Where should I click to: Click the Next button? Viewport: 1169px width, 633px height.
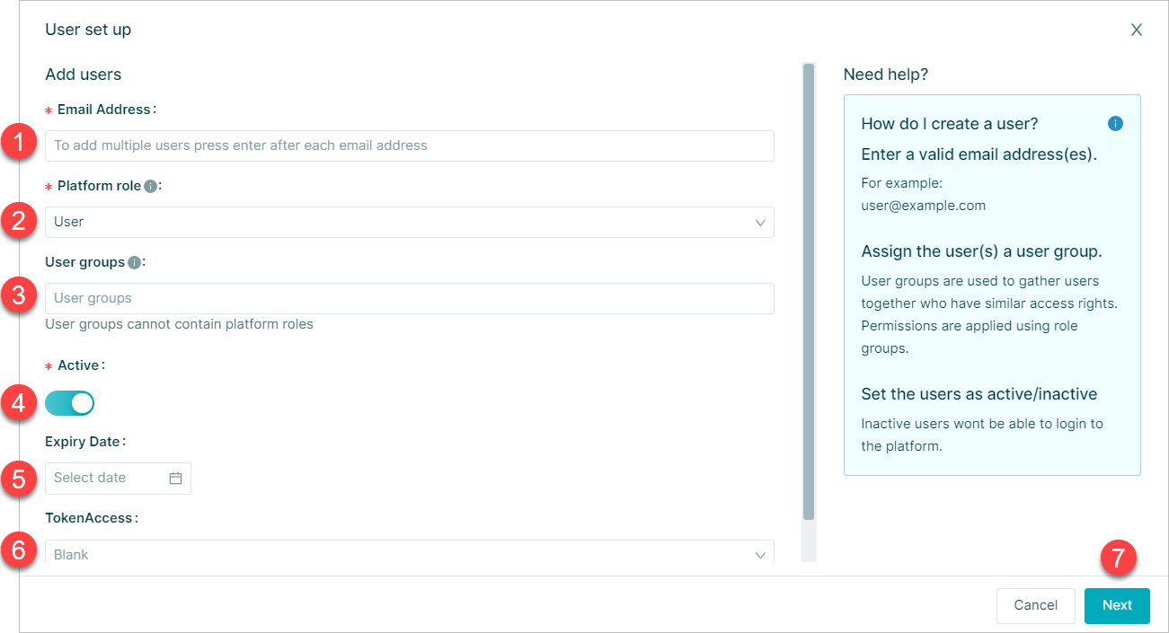[1117, 605]
